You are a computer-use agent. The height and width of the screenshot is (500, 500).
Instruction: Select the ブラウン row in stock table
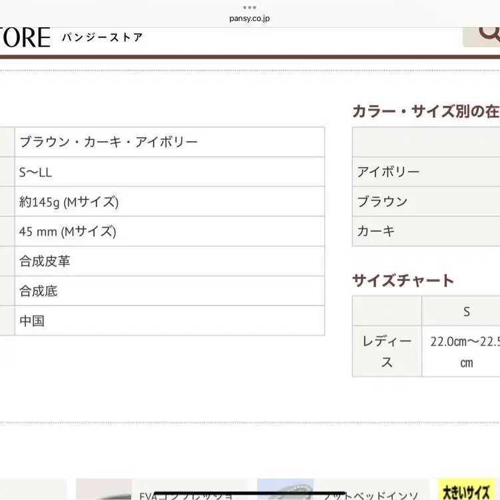pos(426,202)
